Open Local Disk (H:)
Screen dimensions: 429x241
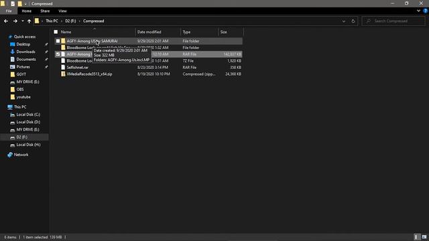click(x=28, y=145)
